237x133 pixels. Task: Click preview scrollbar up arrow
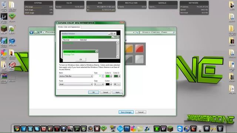(x=117, y=43)
